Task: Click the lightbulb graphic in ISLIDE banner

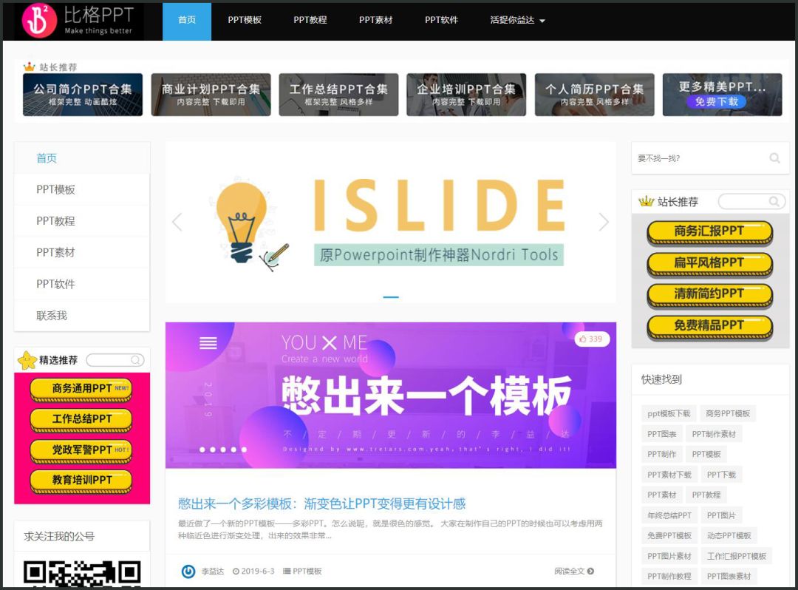Action: [x=241, y=222]
